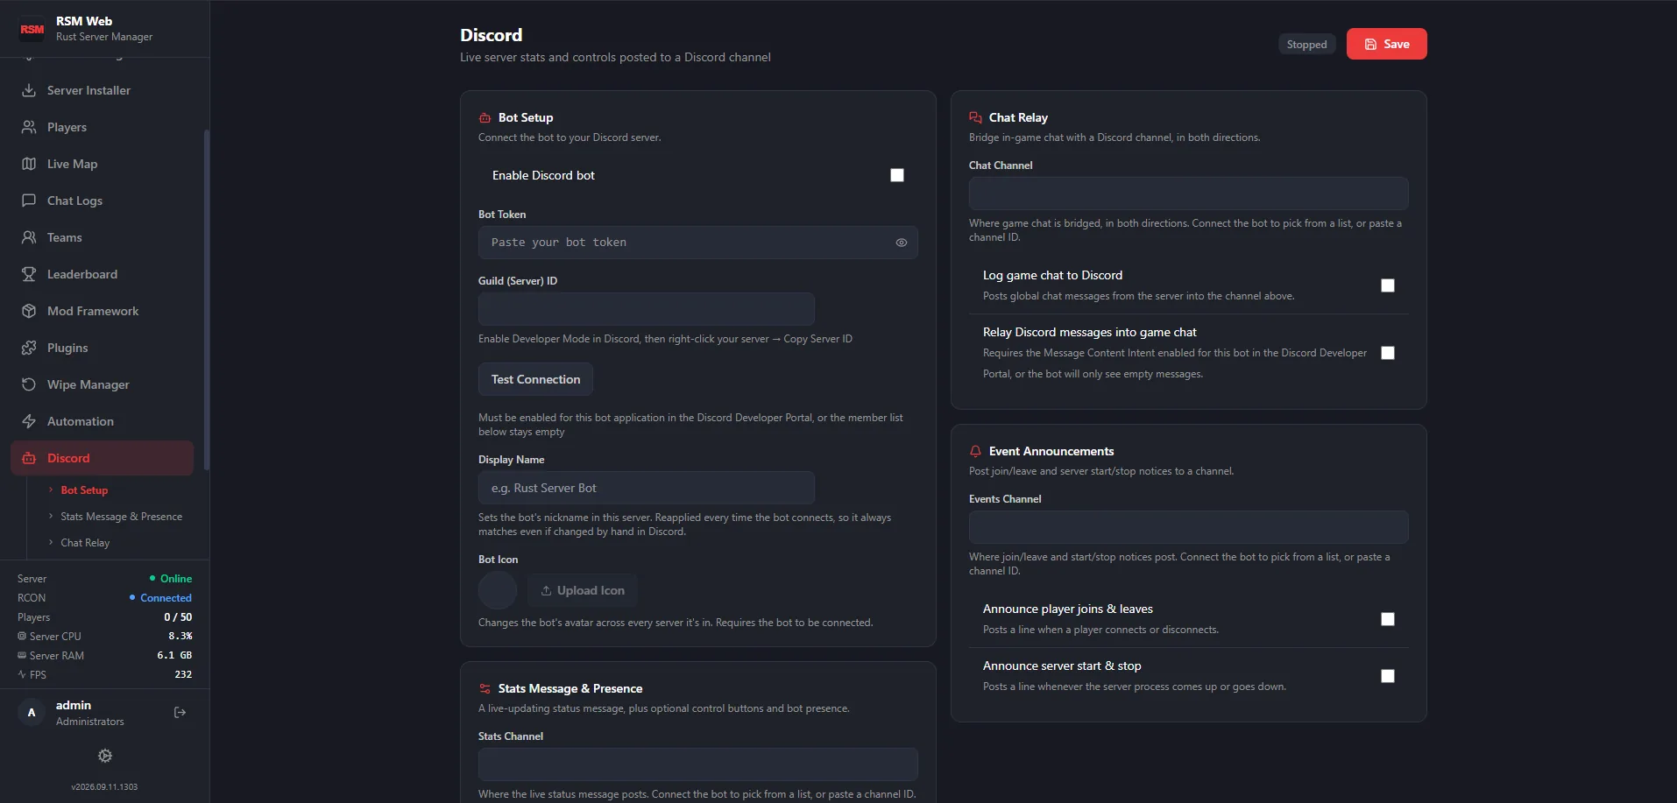Click the Players people icon in sidebar

click(29, 127)
